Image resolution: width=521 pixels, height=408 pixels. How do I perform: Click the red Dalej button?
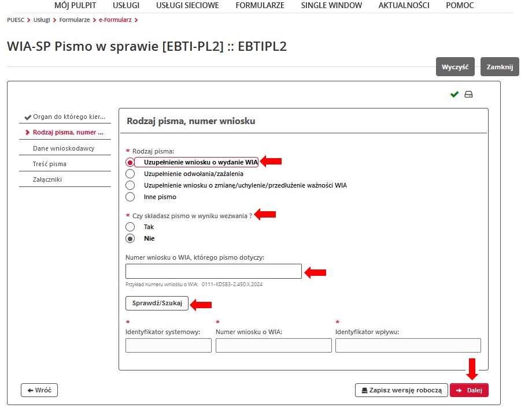[x=469, y=390]
